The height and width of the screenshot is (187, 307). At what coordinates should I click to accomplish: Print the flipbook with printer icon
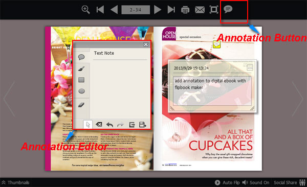click(x=185, y=10)
